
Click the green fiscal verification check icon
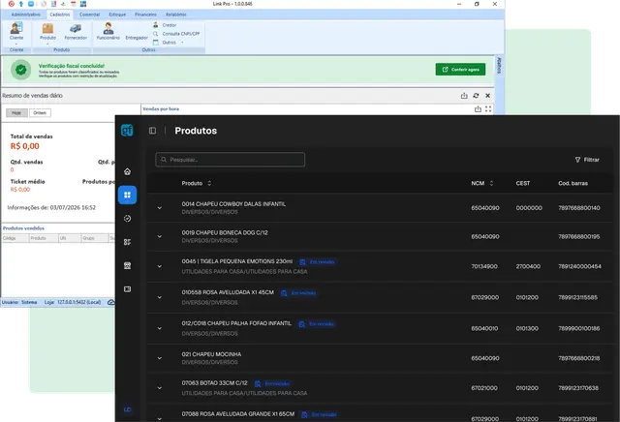[x=21, y=70]
